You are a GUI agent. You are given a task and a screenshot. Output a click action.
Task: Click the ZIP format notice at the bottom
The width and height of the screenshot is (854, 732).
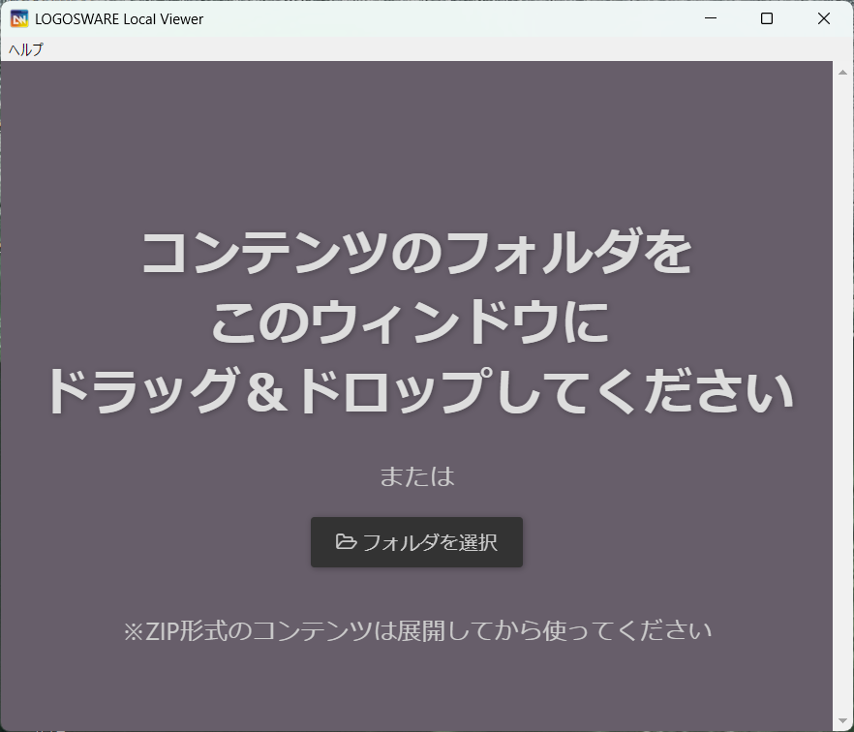click(416, 628)
